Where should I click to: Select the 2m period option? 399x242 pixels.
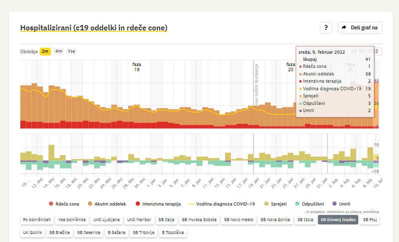tap(45, 51)
